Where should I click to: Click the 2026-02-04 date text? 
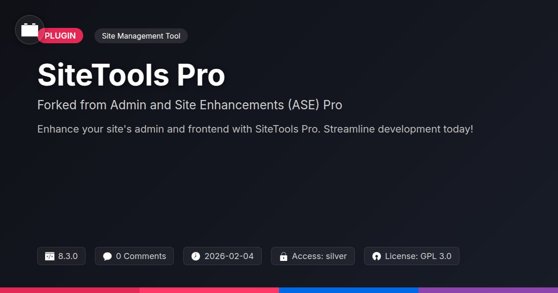pyautogui.click(x=229, y=256)
